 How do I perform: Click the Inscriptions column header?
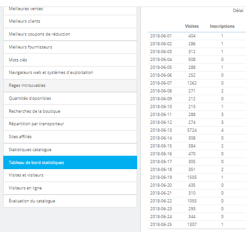click(x=222, y=26)
